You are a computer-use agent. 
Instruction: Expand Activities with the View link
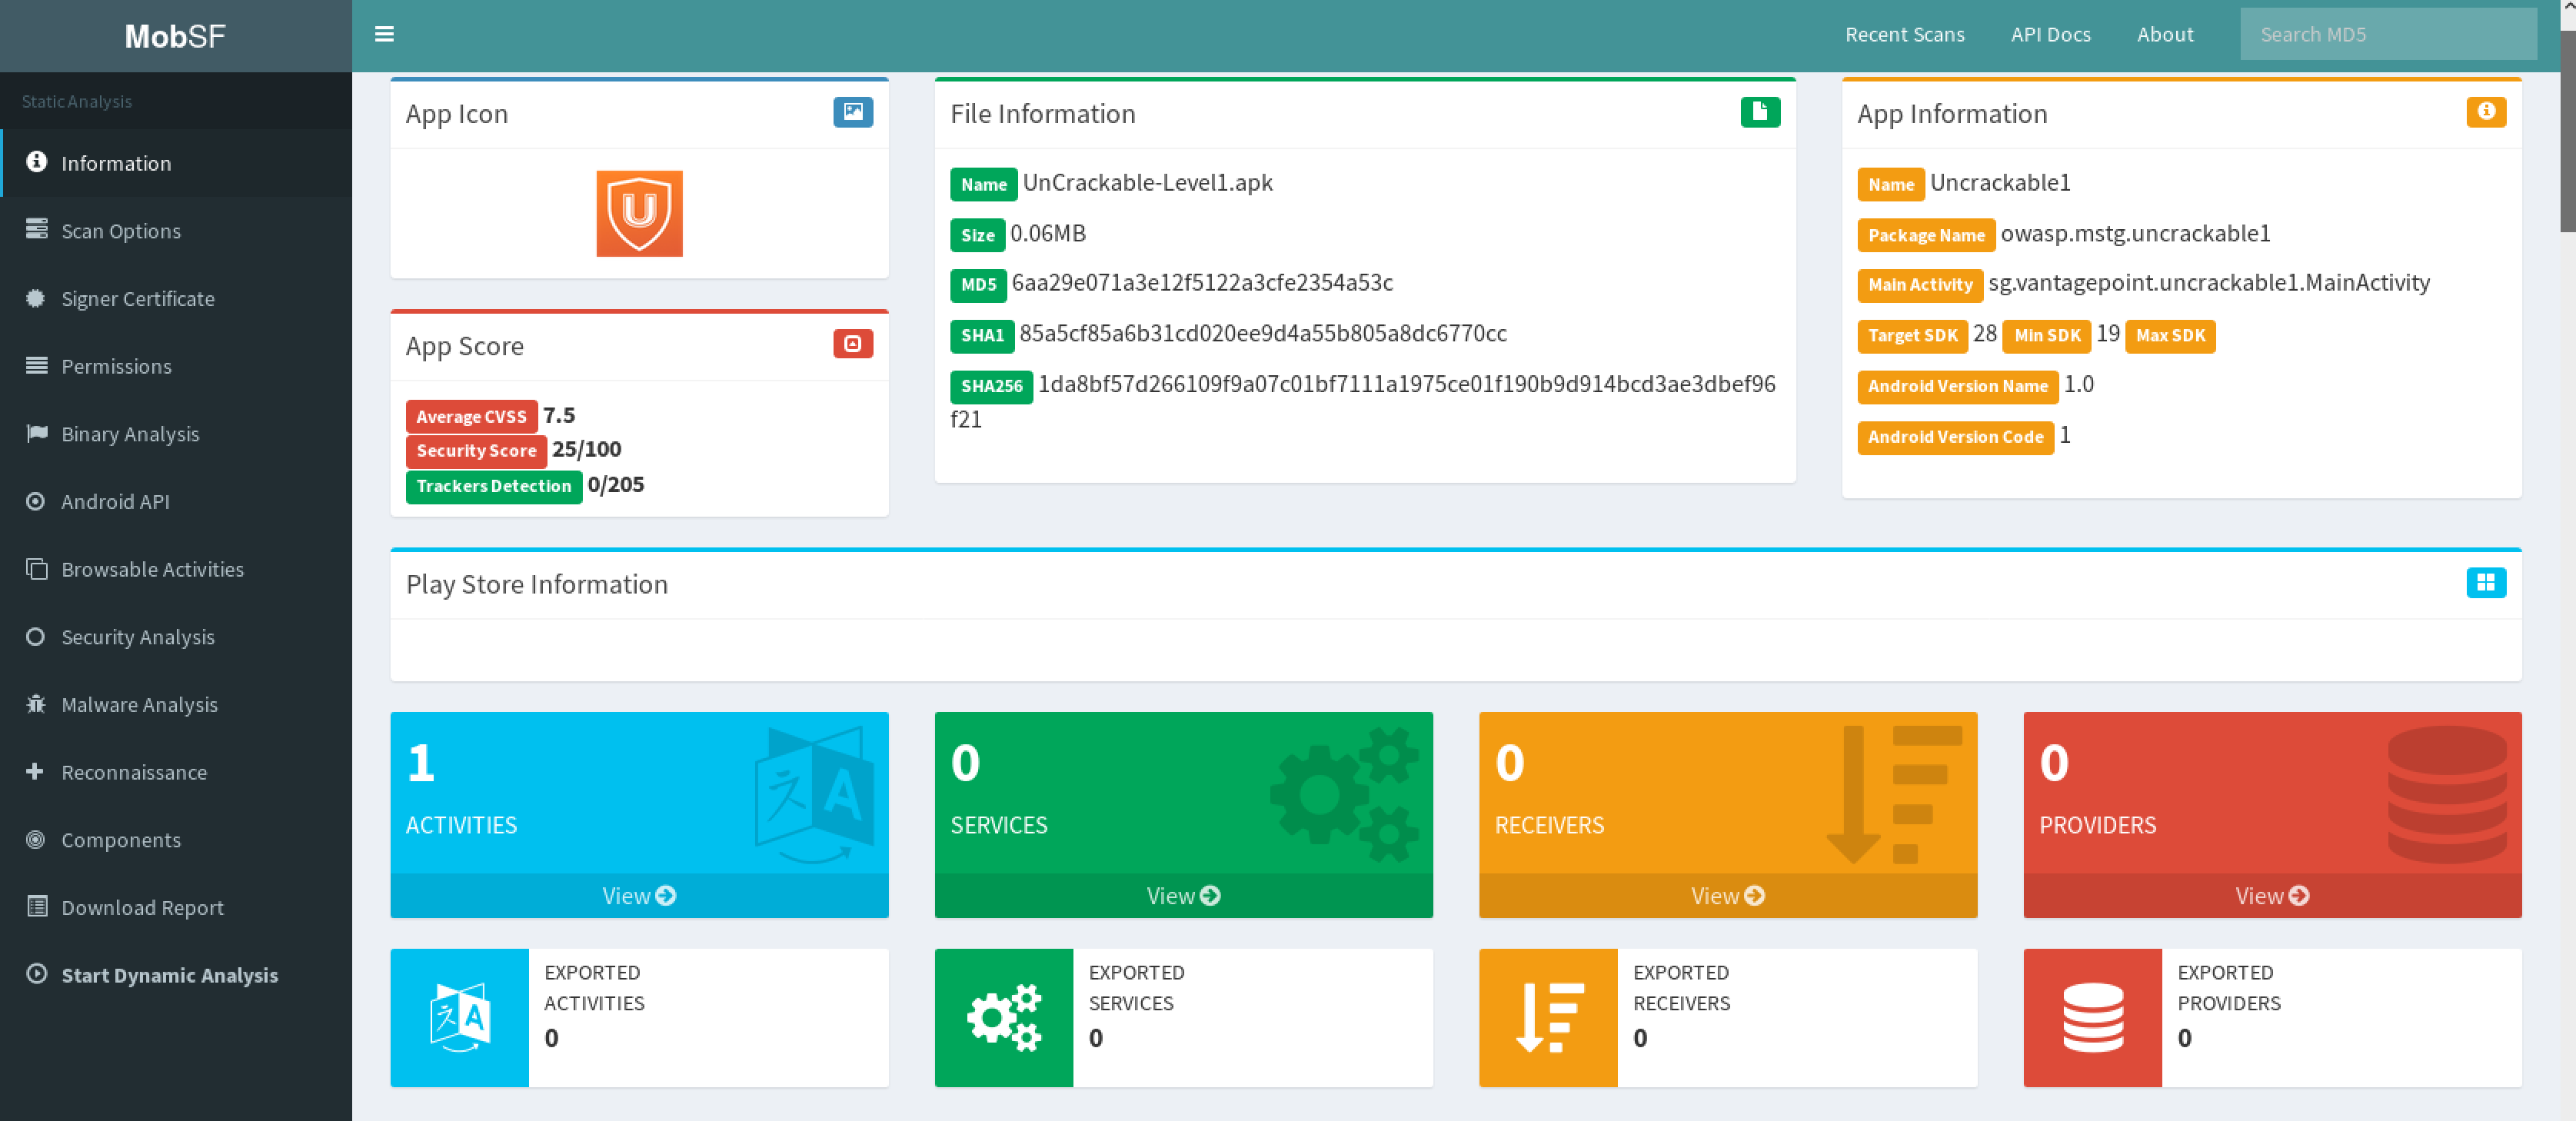click(x=638, y=895)
